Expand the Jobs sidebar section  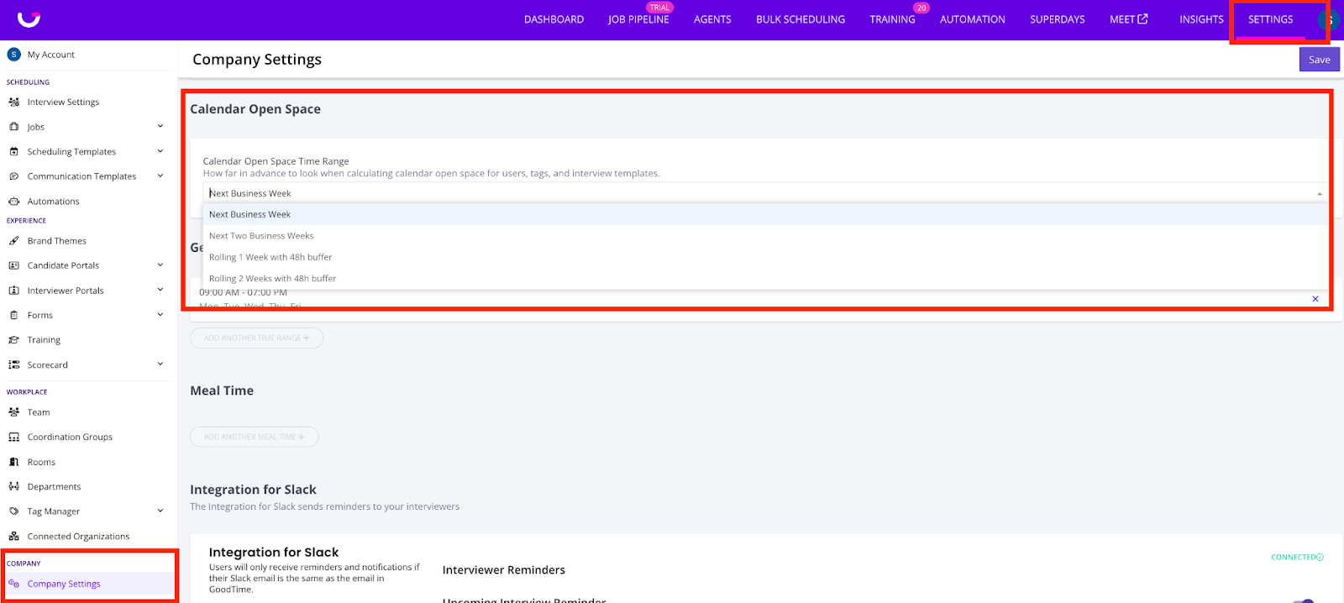pyautogui.click(x=160, y=126)
